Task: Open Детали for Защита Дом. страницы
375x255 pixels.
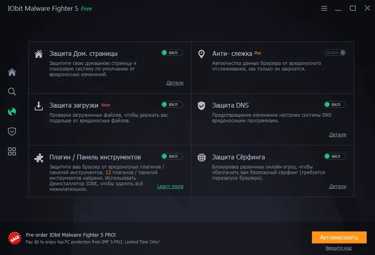Action: coord(175,83)
